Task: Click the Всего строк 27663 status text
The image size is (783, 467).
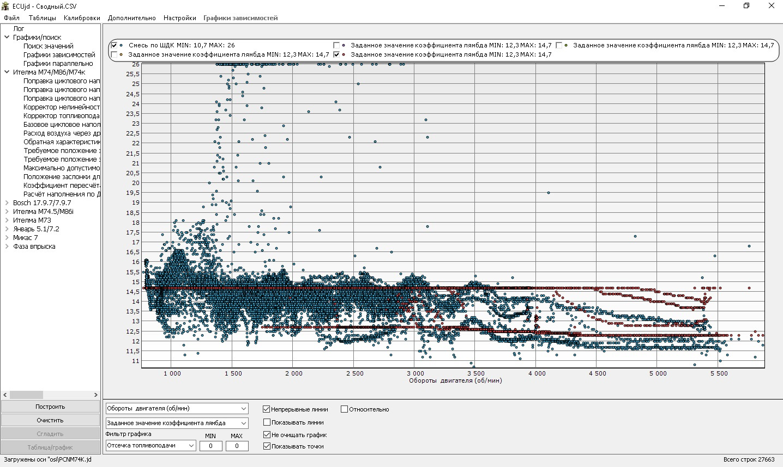Action: coord(749,460)
